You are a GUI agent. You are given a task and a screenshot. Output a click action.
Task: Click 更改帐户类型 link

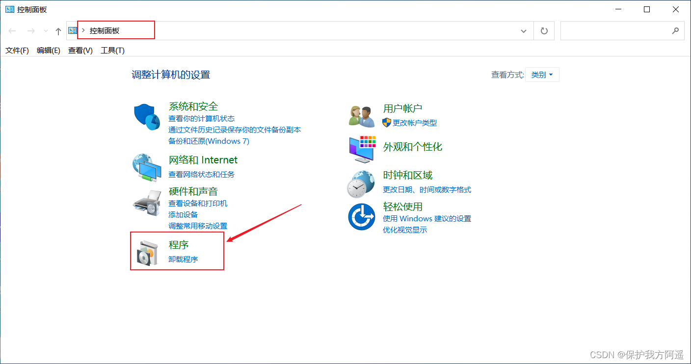[415, 123]
